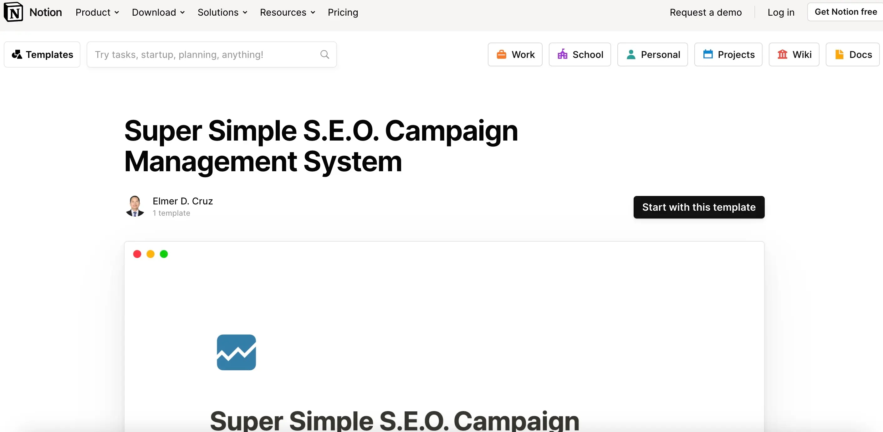Select the Projects calendar category icon
883x432 pixels.
(708, 54)
